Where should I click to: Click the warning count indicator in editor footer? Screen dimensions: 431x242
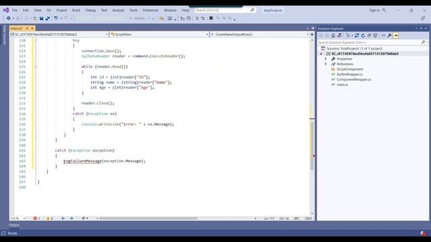[x=50, y=218]
